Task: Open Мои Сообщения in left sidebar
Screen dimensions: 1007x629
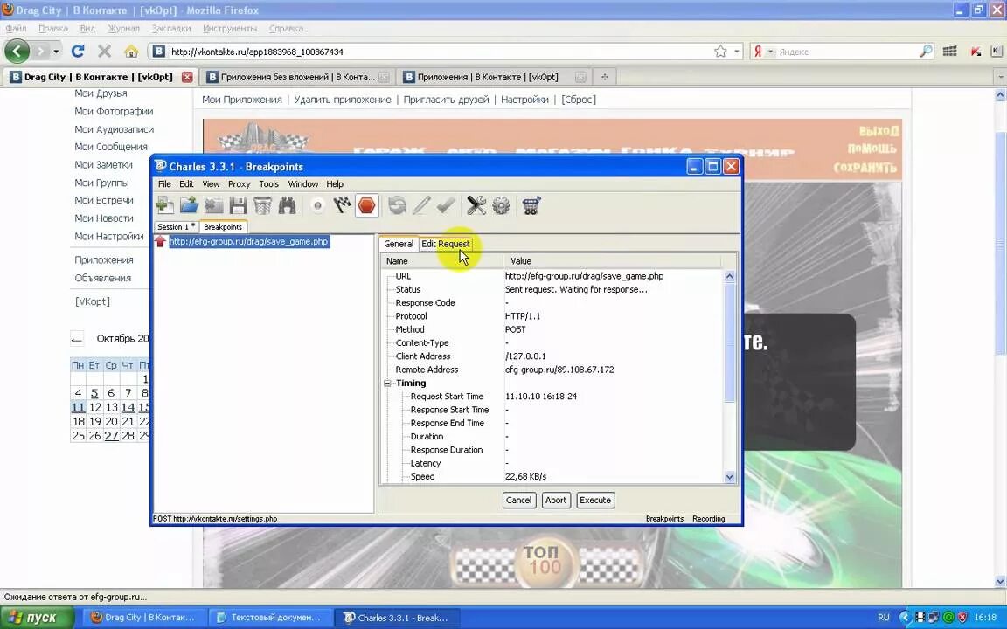Action: click(x=110, y=147)
